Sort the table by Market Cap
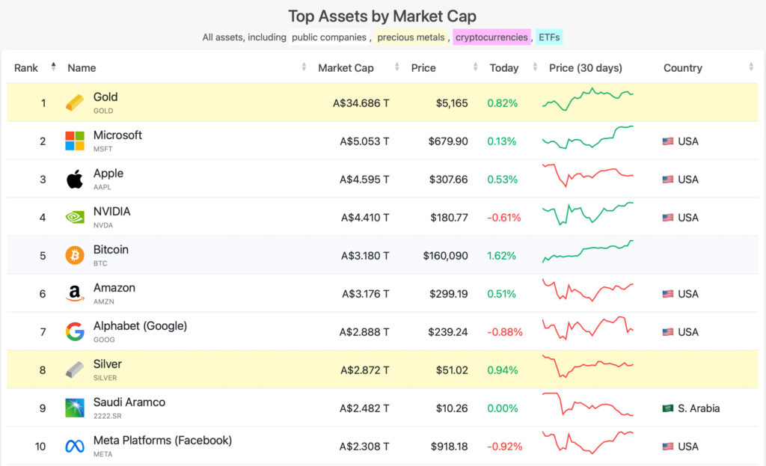766x466 pixels. point(346,67)
